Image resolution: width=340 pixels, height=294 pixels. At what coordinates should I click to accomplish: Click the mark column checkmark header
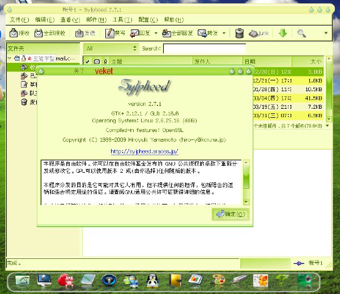[87, 62]
